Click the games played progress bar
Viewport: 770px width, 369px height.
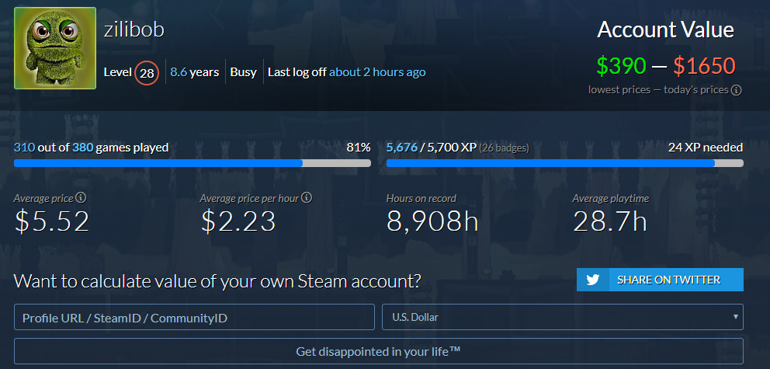pyautogui.click(x=192, y=163)
